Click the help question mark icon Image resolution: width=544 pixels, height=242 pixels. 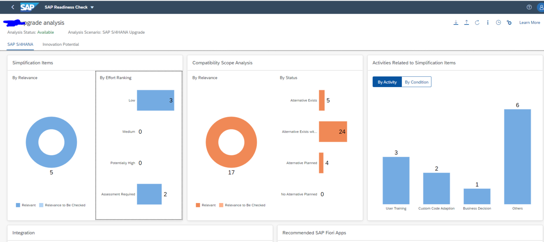[x=529, y=7]
